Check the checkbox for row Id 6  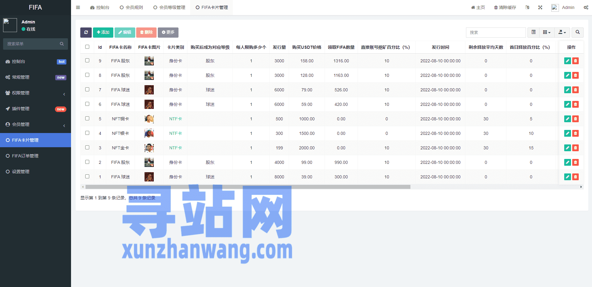[x=87, y=104]
